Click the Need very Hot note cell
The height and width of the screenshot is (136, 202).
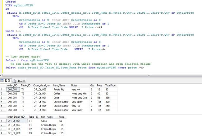point(80,94)
